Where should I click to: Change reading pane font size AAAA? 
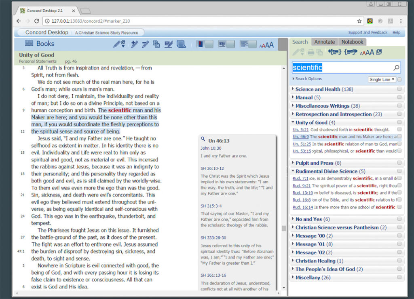pyautogui.click(x=266, y=45)
